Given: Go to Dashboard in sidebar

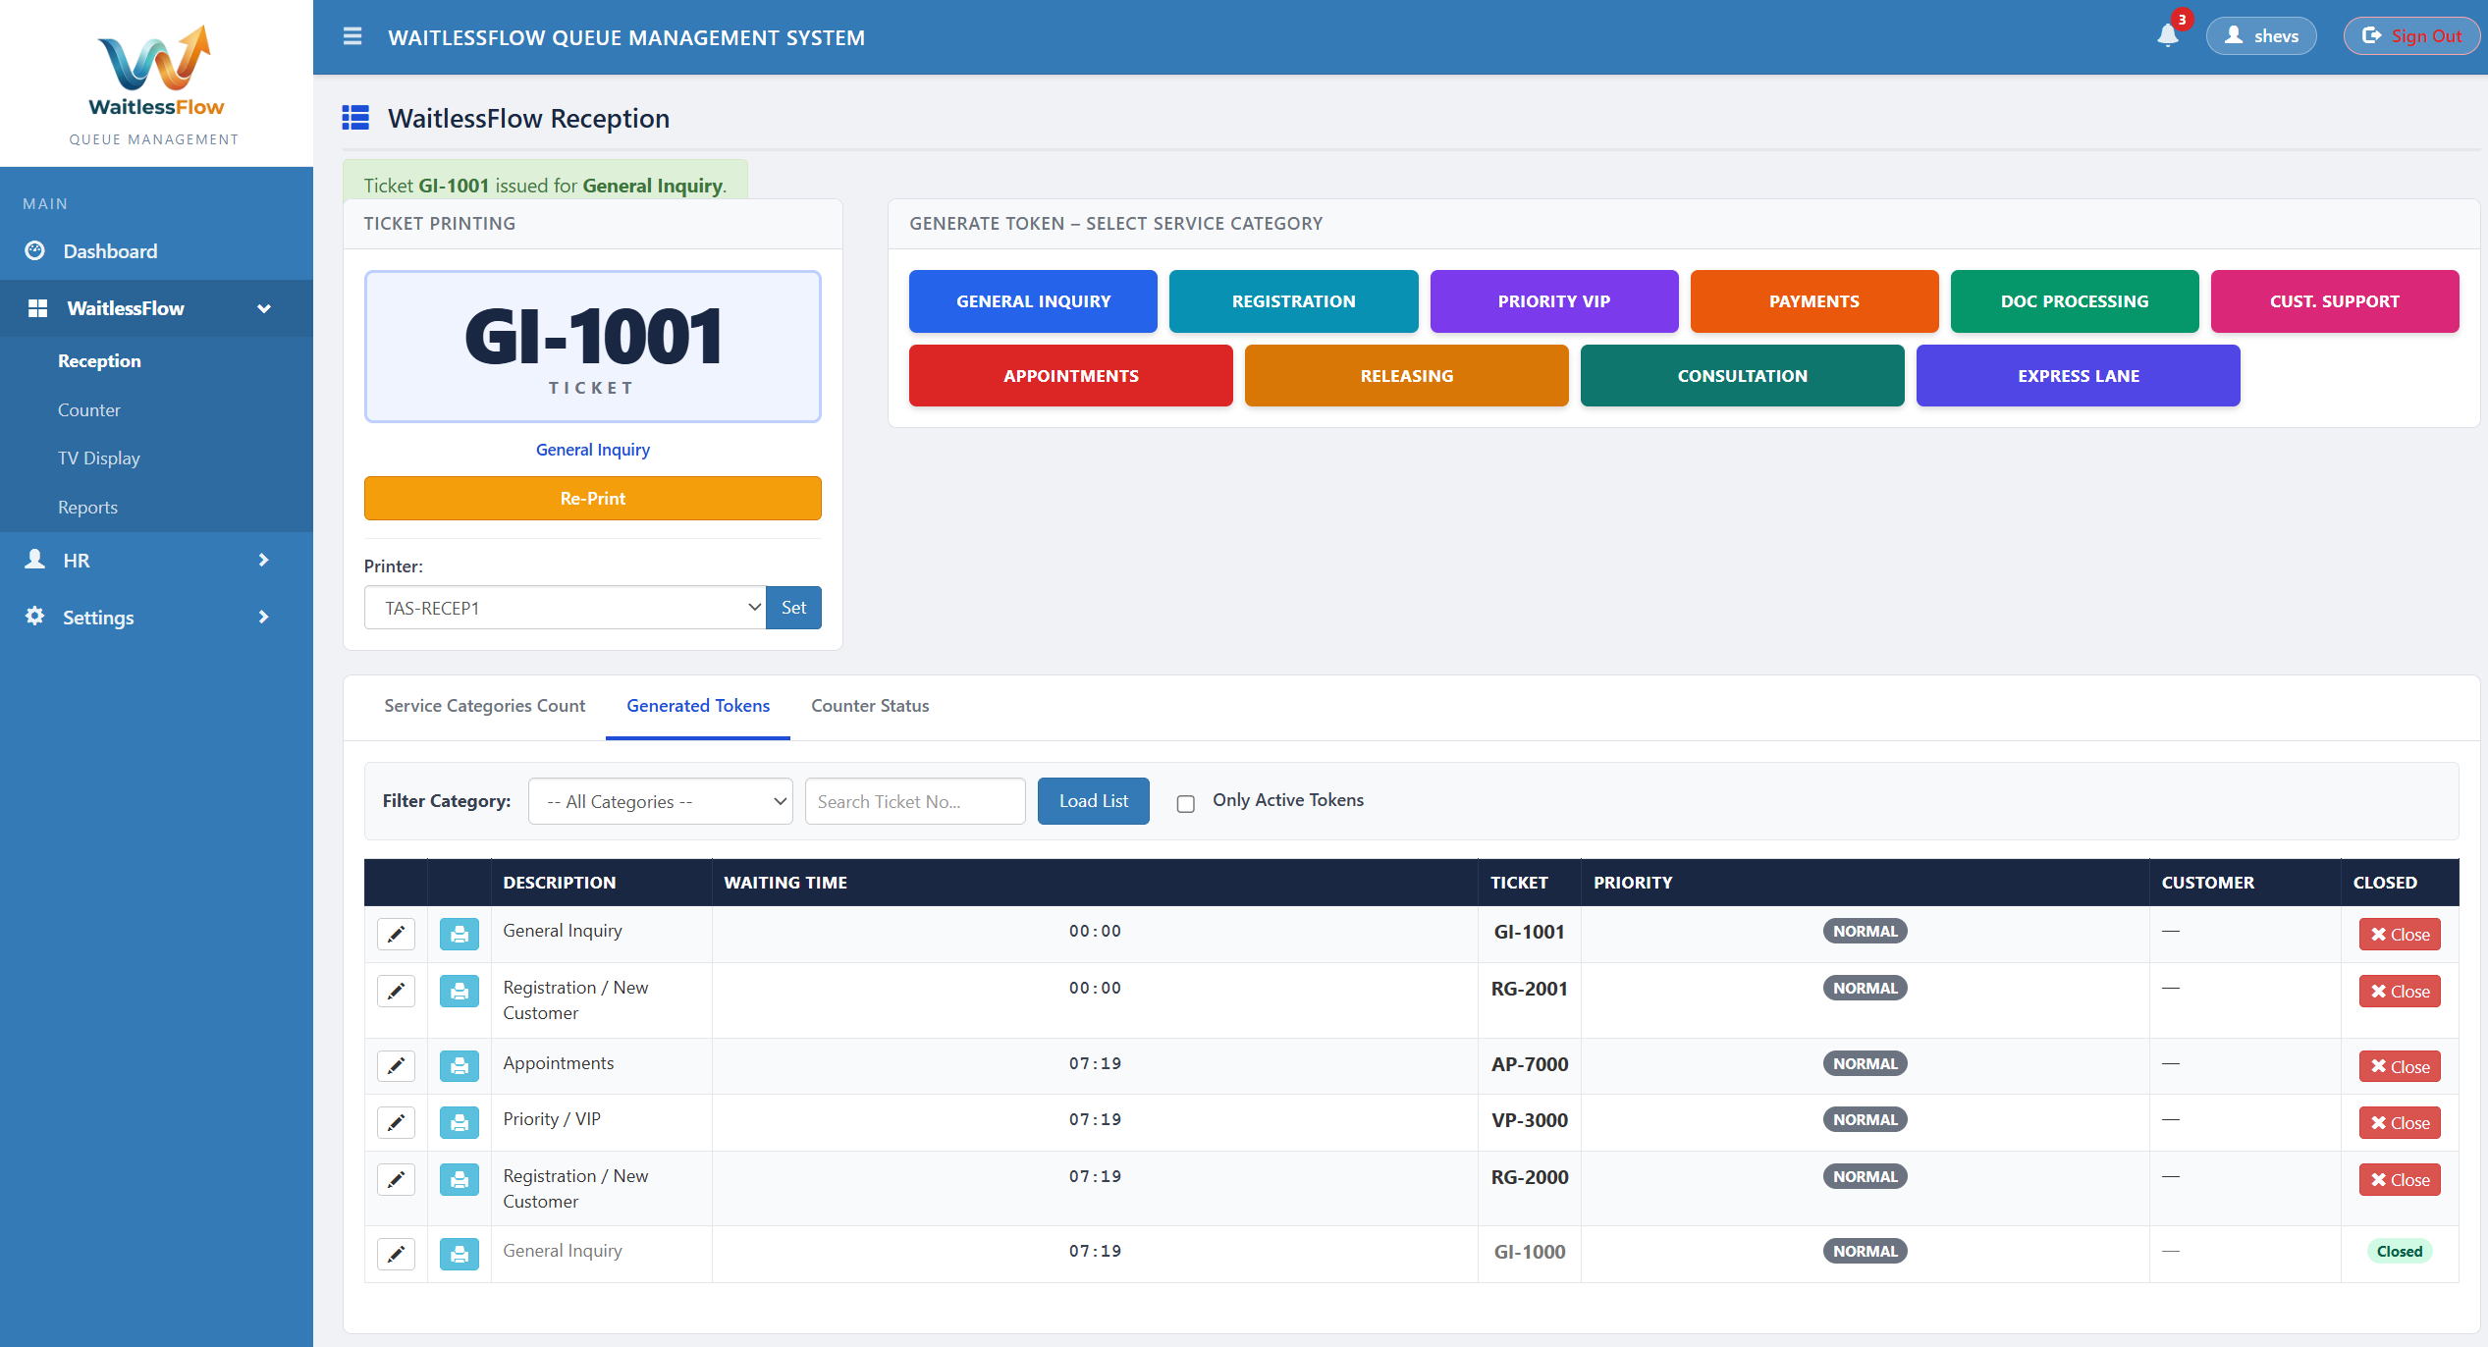Looking at the screenshot, I should pos(156,251).
